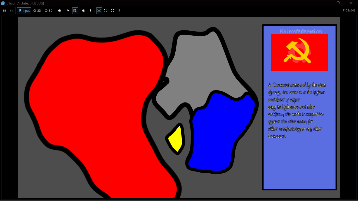
Task: Click the 1152x648 resolution label
Action: (x=349, y=11)
